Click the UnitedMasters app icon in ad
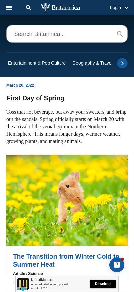Viewport: 134px width, 292px height. (x=23, y=284)
